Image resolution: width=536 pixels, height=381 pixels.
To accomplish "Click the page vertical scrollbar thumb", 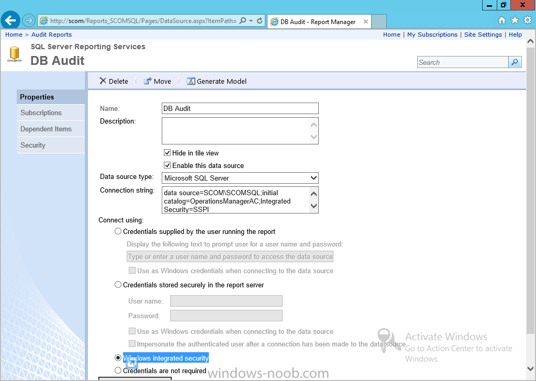I will [x=530, y=190].
